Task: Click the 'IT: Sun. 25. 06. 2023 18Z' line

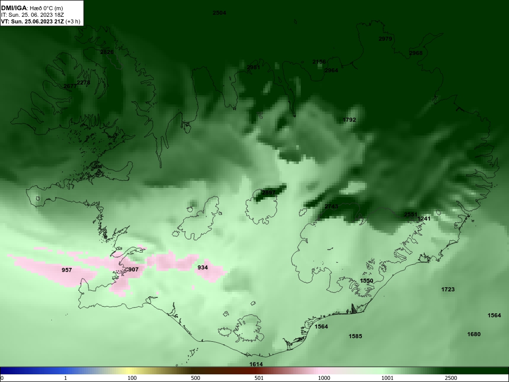Action: [x=32, y=15]
